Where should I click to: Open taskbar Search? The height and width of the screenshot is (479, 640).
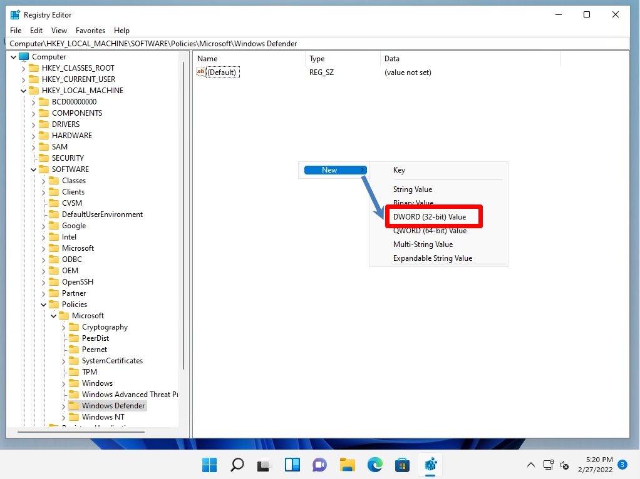[237, 465]
